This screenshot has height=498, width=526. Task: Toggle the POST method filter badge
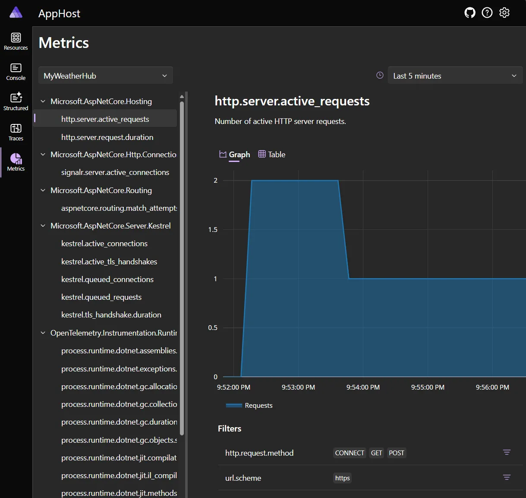coord(396,453)
